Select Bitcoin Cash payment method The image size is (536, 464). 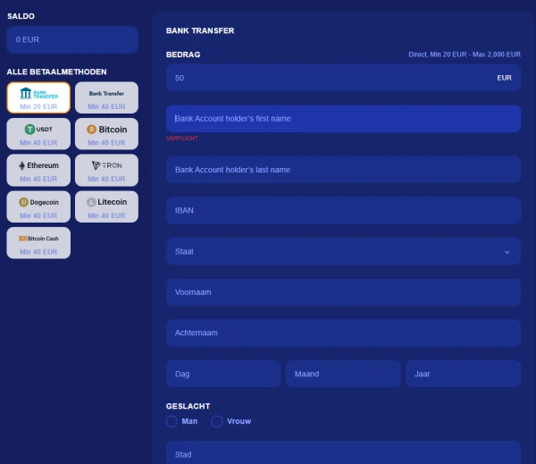38,242
